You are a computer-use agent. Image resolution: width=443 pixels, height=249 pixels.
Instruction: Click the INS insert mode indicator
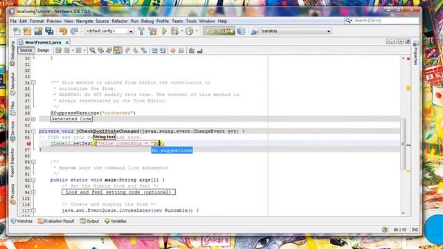tap(415, 230)
